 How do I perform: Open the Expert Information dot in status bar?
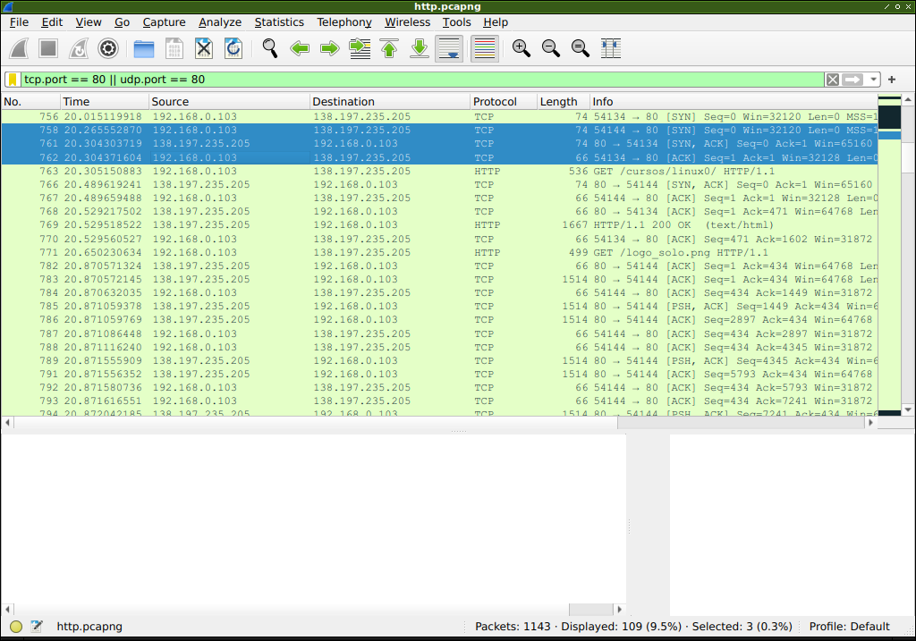(15, 627)
